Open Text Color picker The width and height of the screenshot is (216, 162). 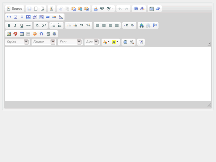(106, 42)
